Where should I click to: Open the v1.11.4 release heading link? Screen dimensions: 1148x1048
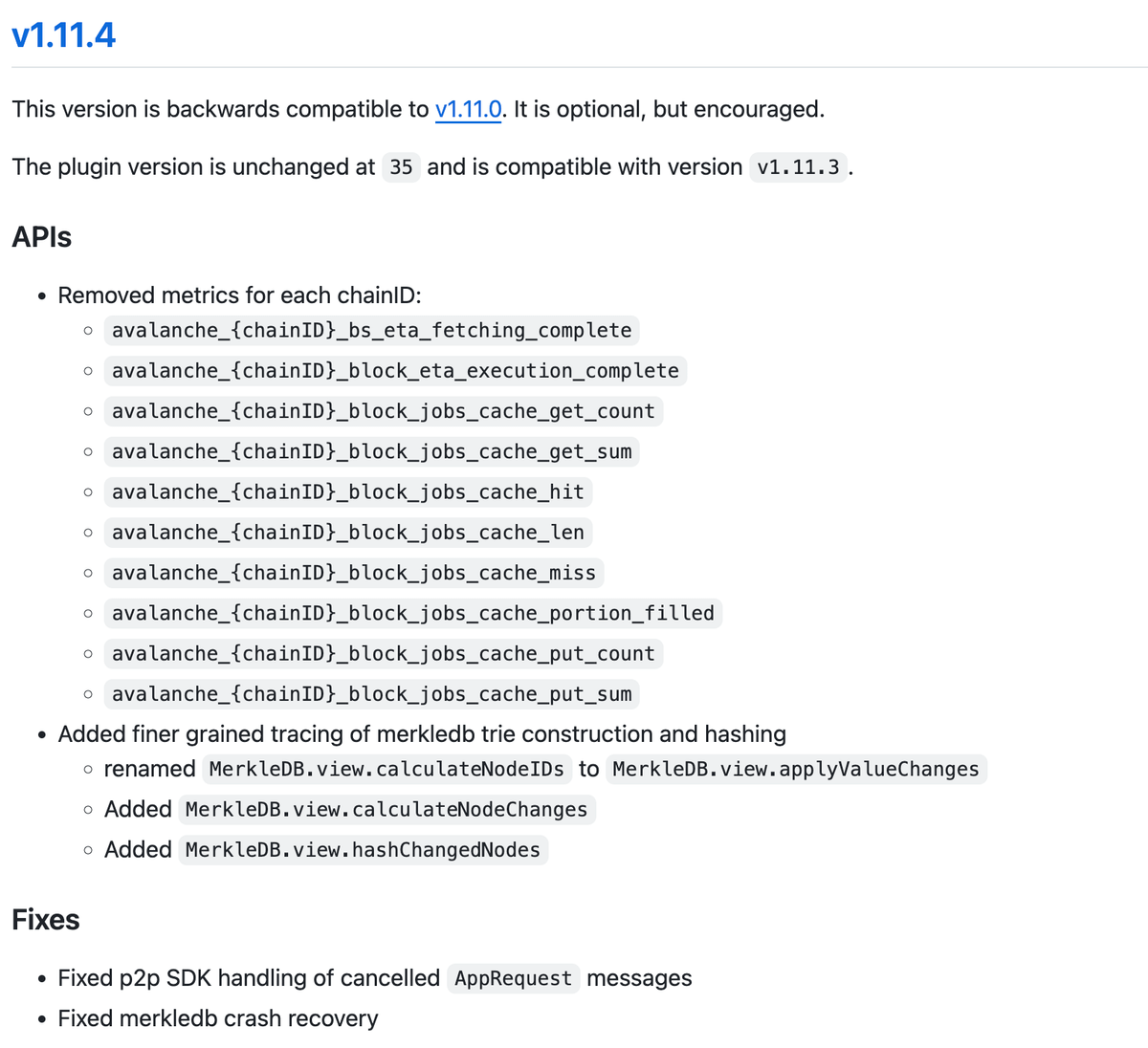63,35
